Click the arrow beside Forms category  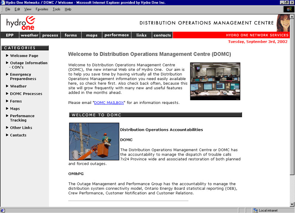[7, 101]
